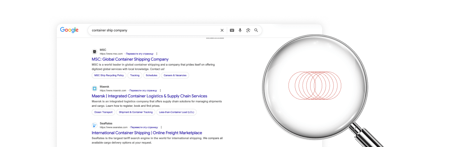Click the SeaRates site favicon
Image resolution: width=449 pixels, height=147 pixels.
[x=95, y=125]
